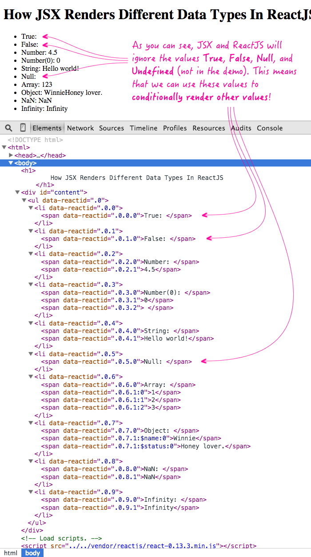
Task: Select span .0.6.1:2 containing 3
Action: 111,407
